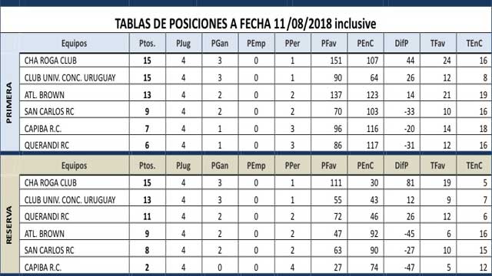Click the Primera 'Equipos' column header

74,43
